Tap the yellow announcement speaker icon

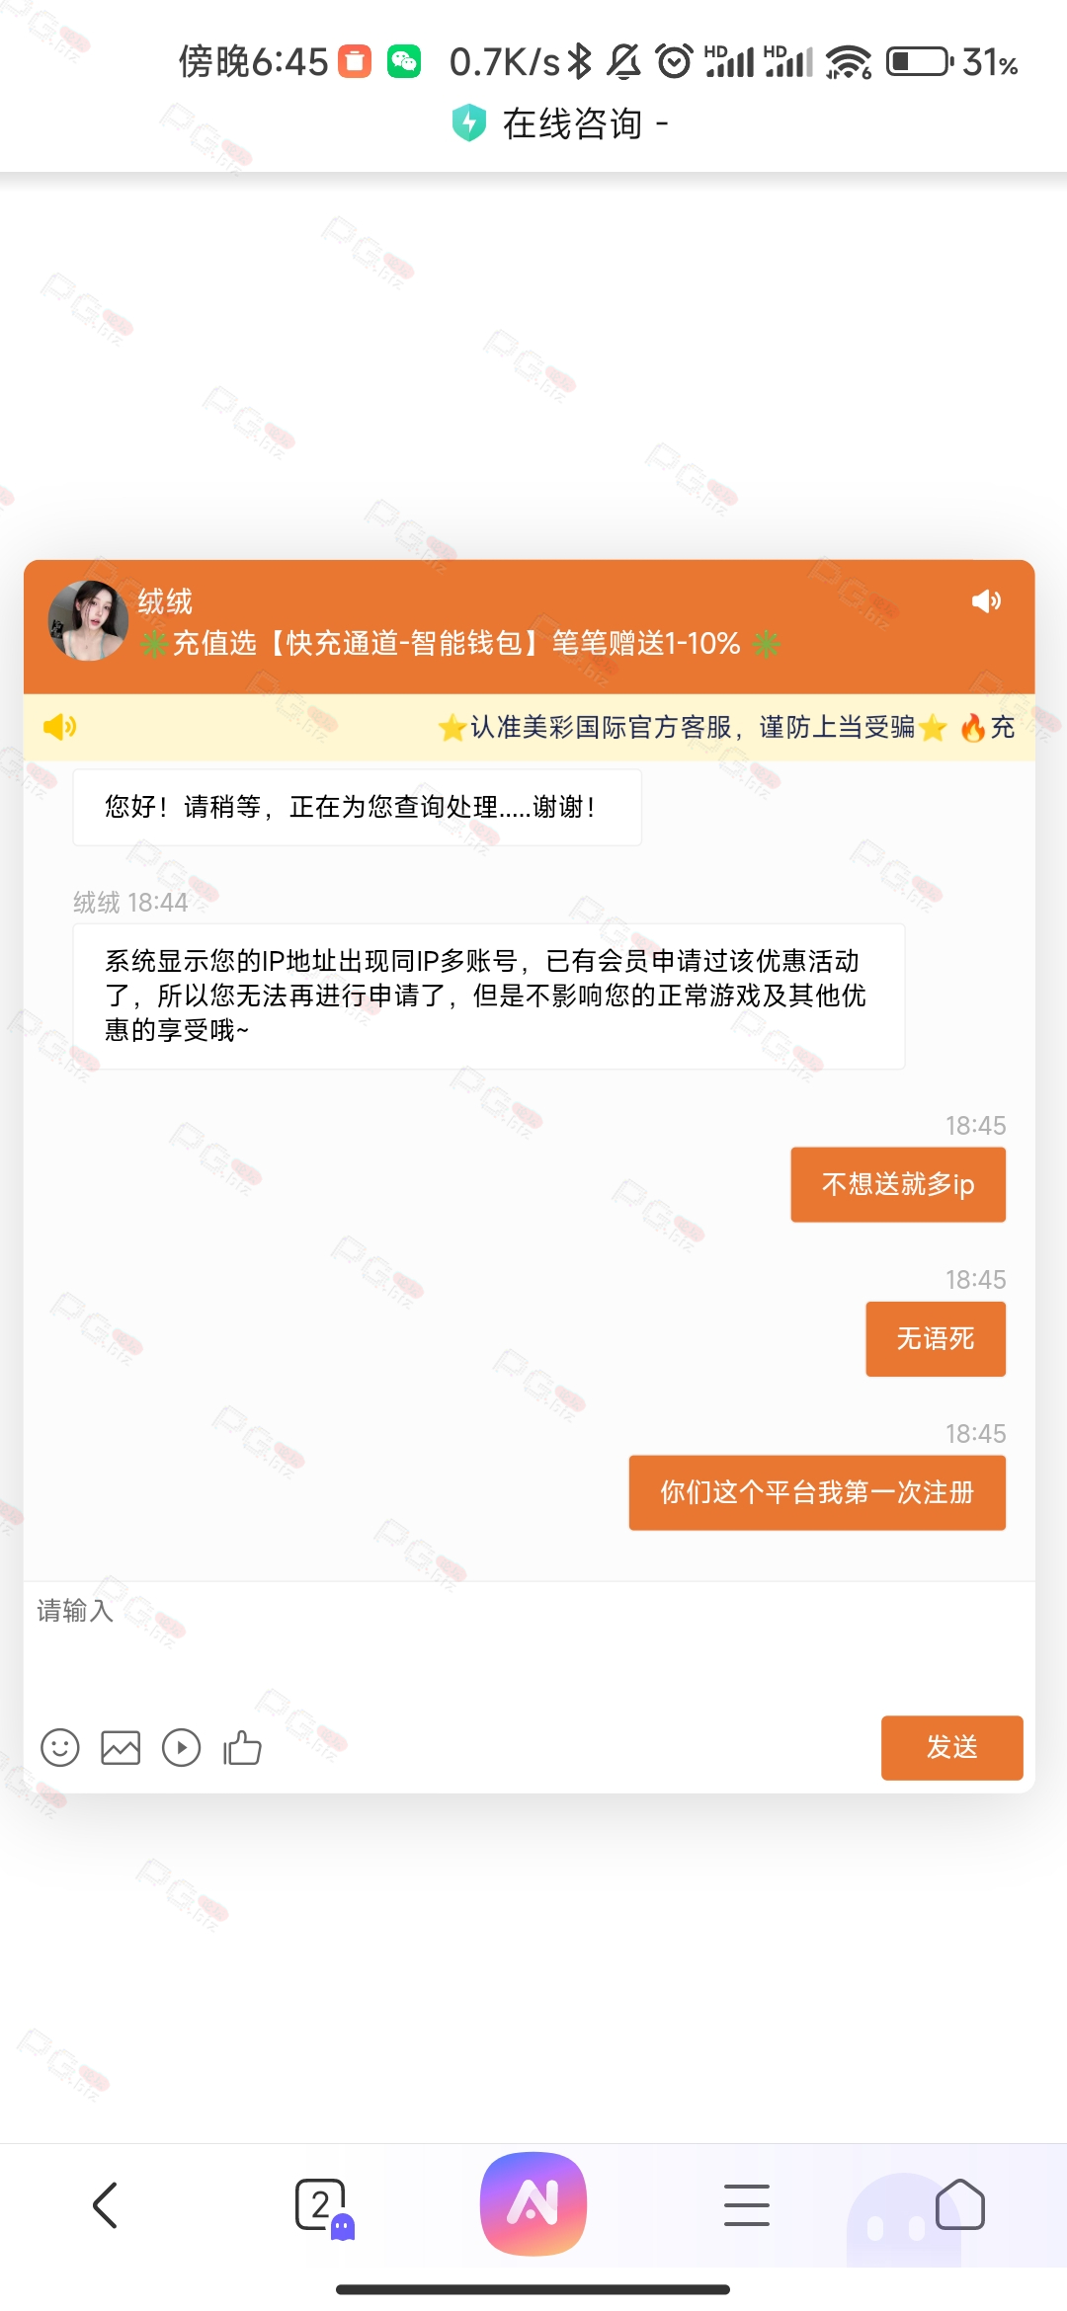[x=59, y=727]
